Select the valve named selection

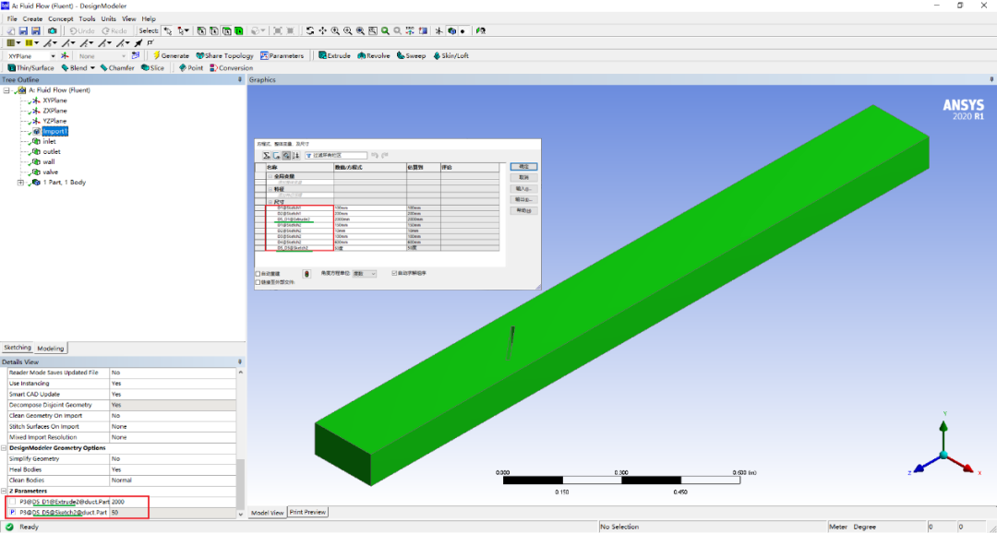tap(50, 172)
